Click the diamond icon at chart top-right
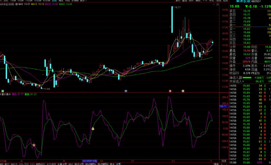The height and width of the screenshot is (165, 271). coord(214,4)
